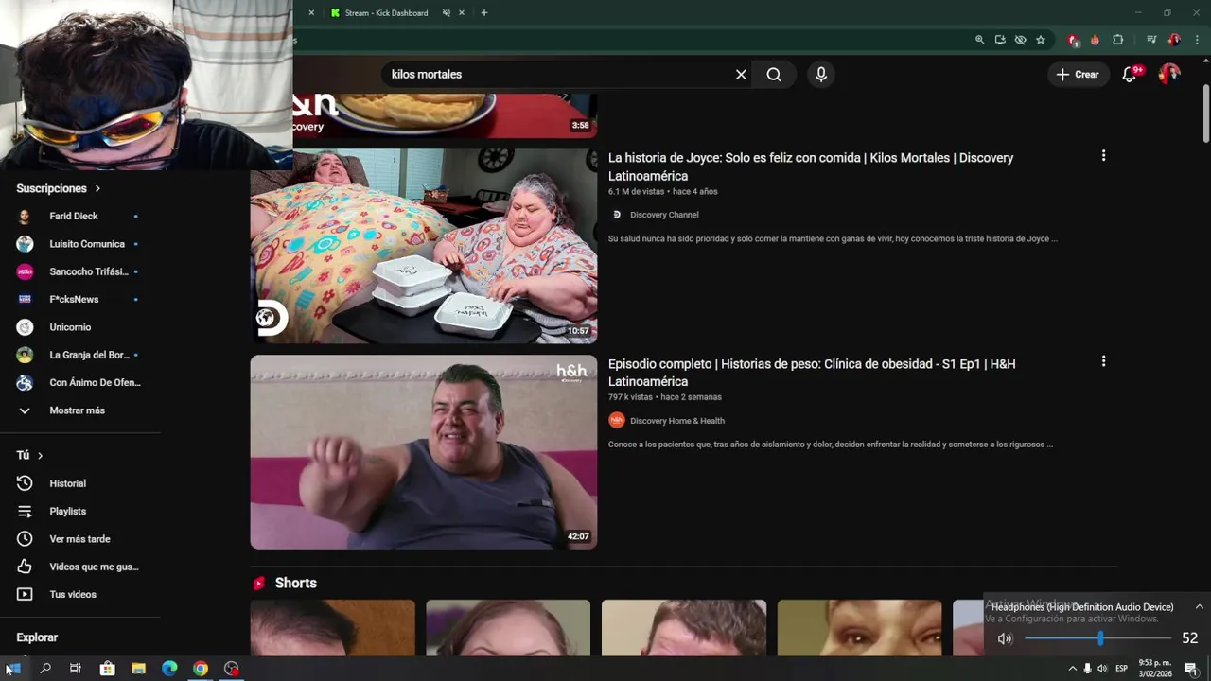The width and height of the screenshot is (1211, 681).
Task: Click the YouTube page vertical scrollbar
Action: coord(1205,115)
